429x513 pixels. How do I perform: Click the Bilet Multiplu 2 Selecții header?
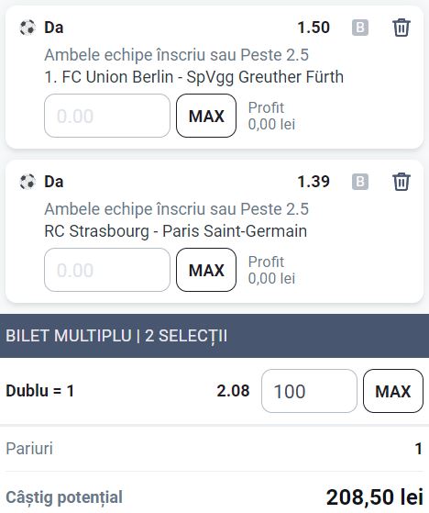coord(214,336)
